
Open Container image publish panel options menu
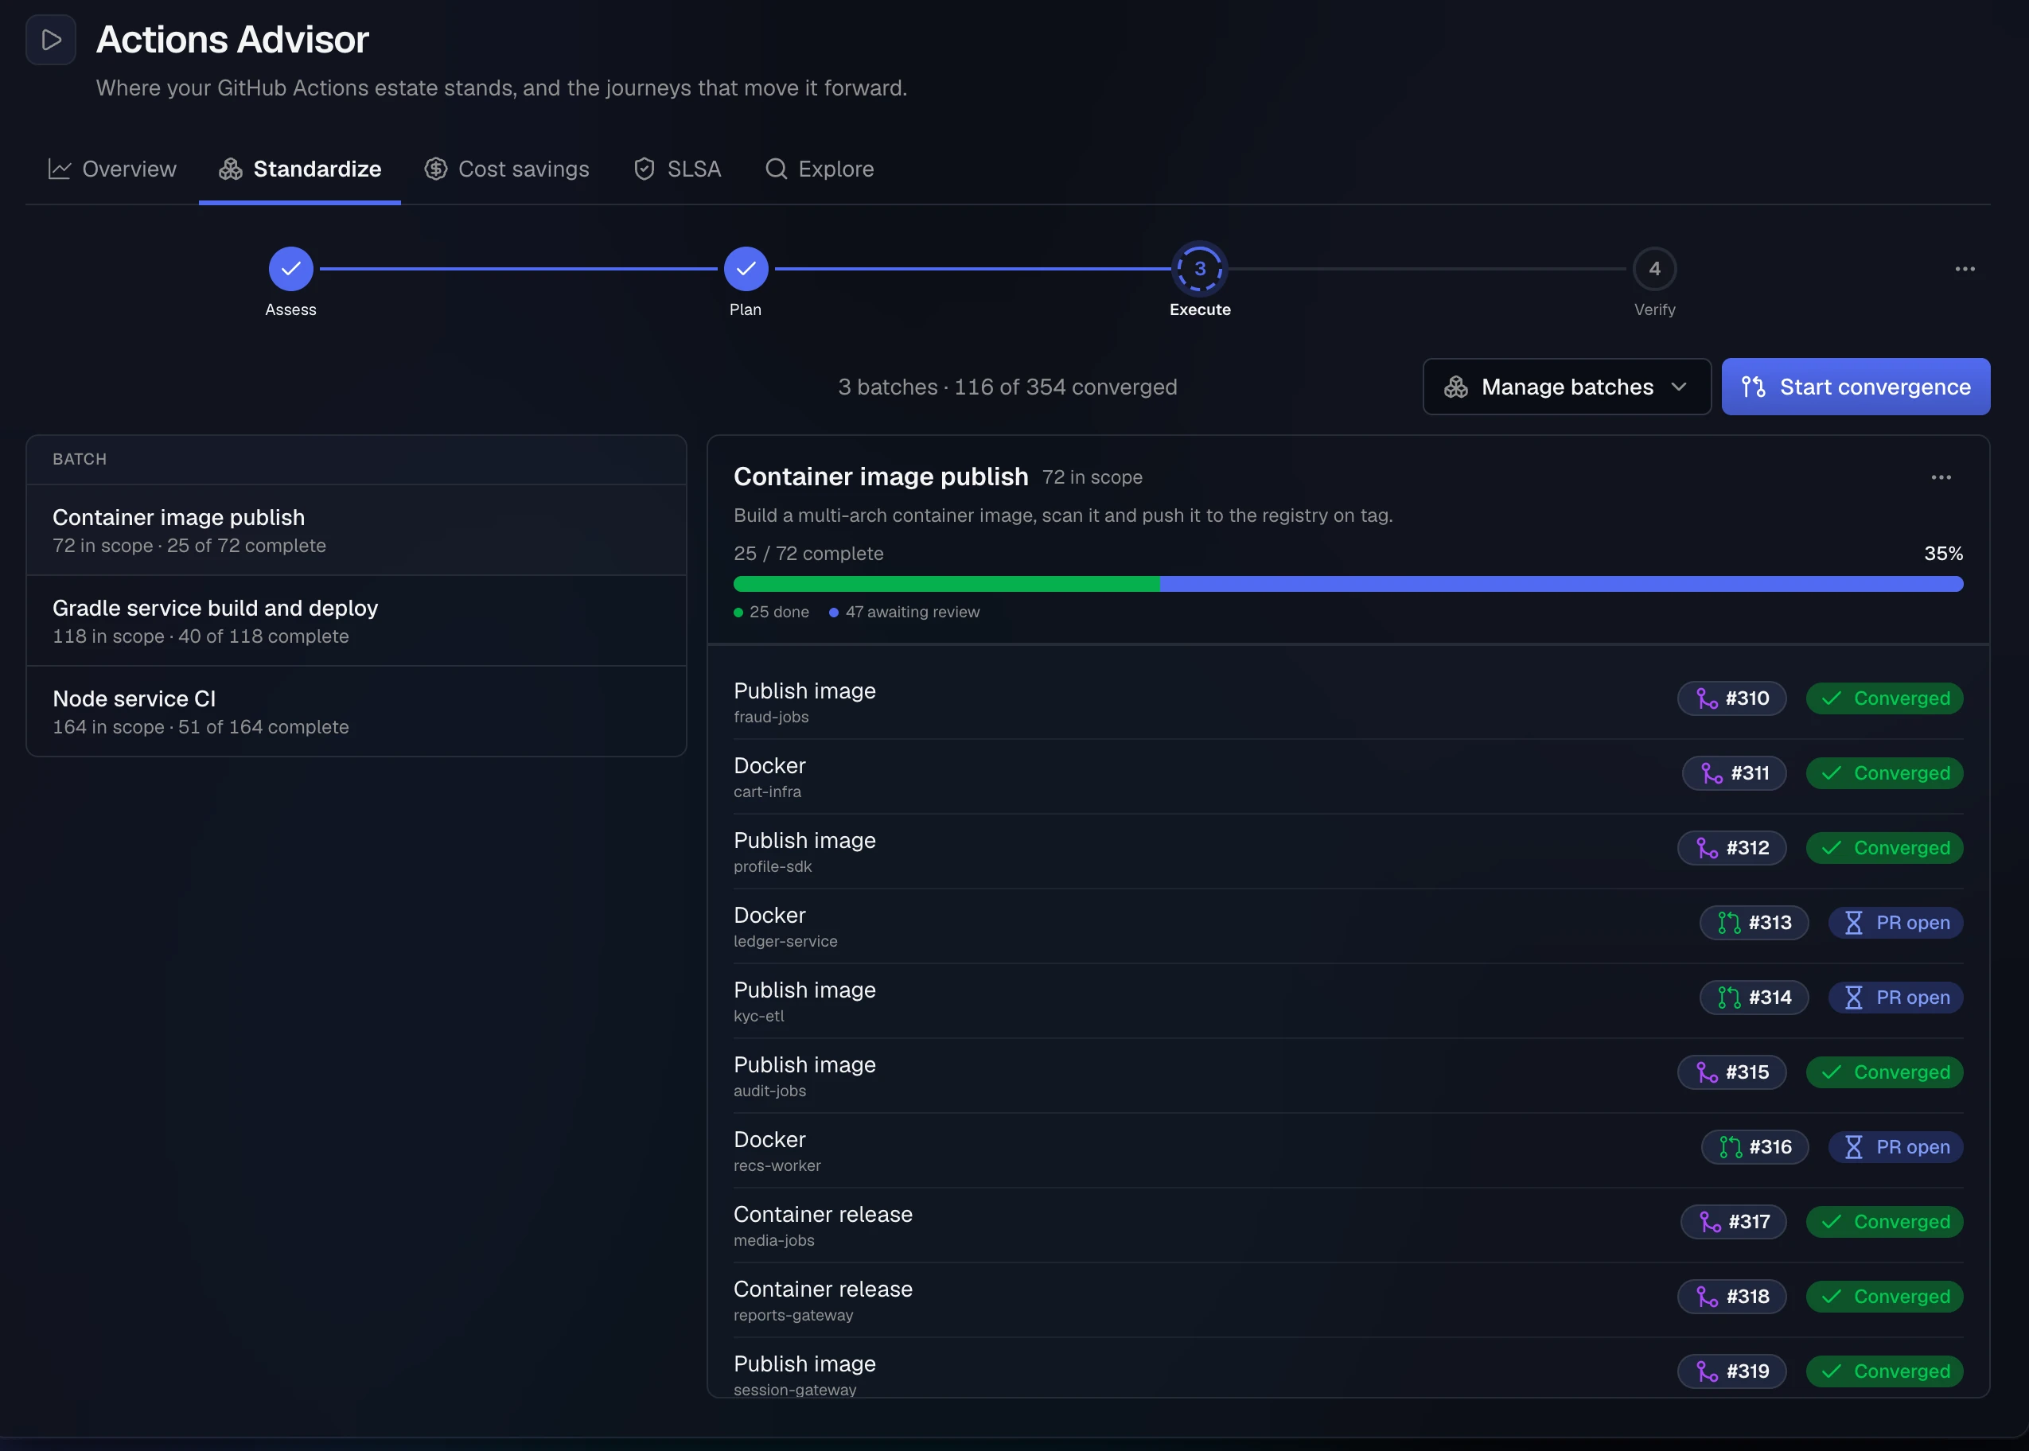[1941, 477]
